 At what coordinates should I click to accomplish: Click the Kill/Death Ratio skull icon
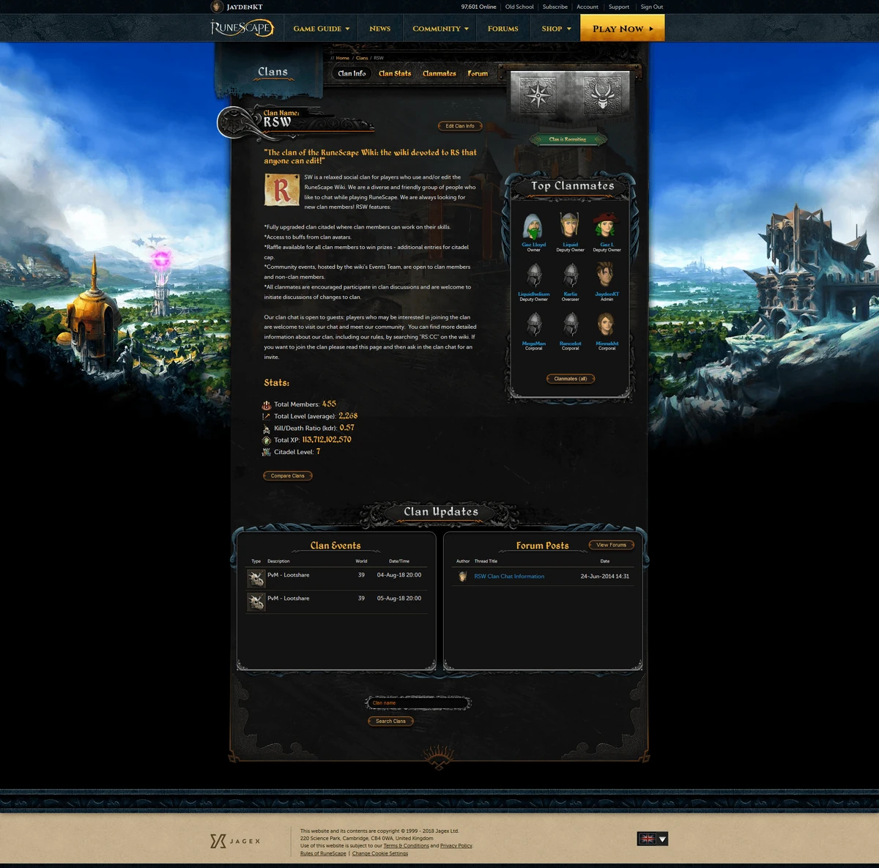pyautogui.click(x=267, y=429)
